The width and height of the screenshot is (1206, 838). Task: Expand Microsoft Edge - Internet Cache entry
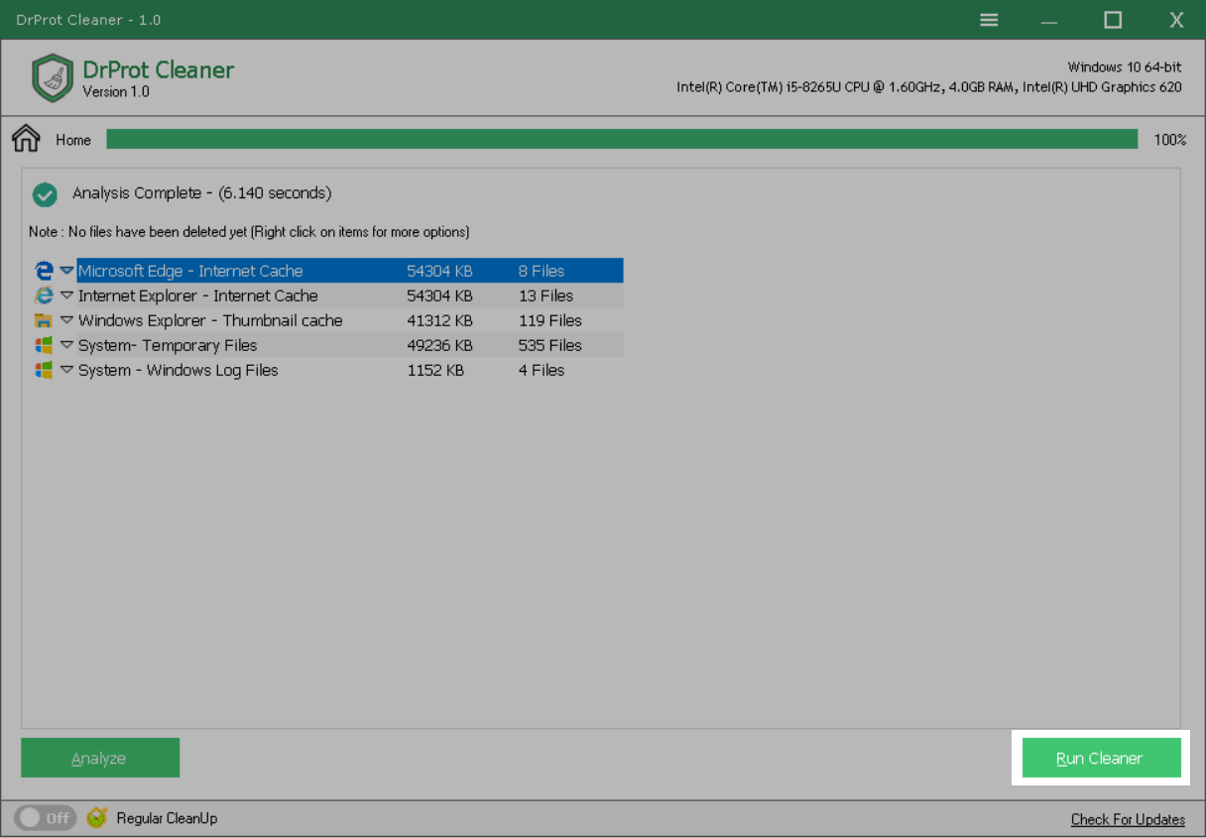[66, 271]
